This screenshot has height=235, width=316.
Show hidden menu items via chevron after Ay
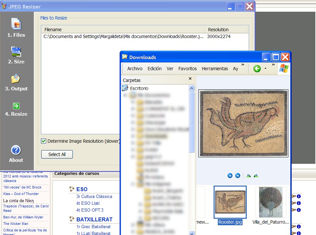[x=243, y=64]
